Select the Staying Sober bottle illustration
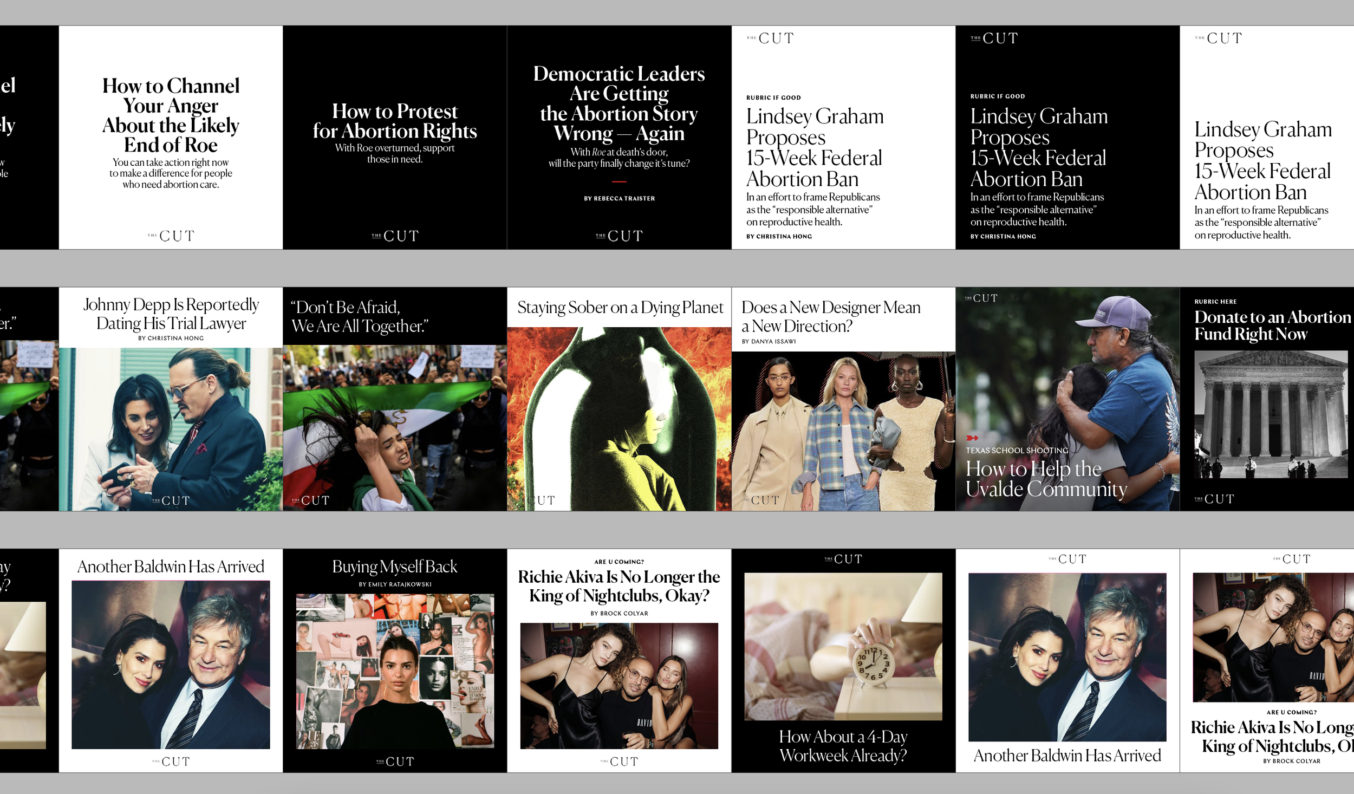Image resolution: width=1354 pixels, height=794 pixels. coord(619,419)
